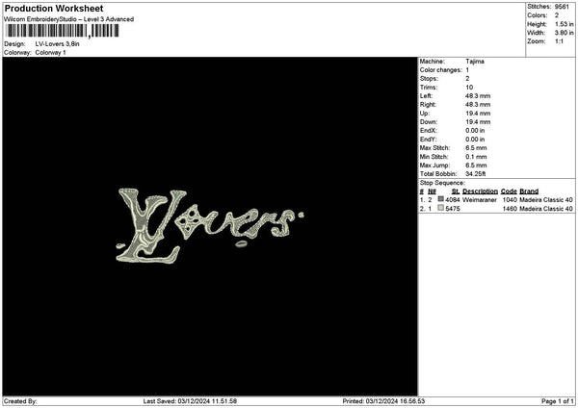Click the Color changes value
This screenshot has width=578, height=408.
tap(467, 70)
